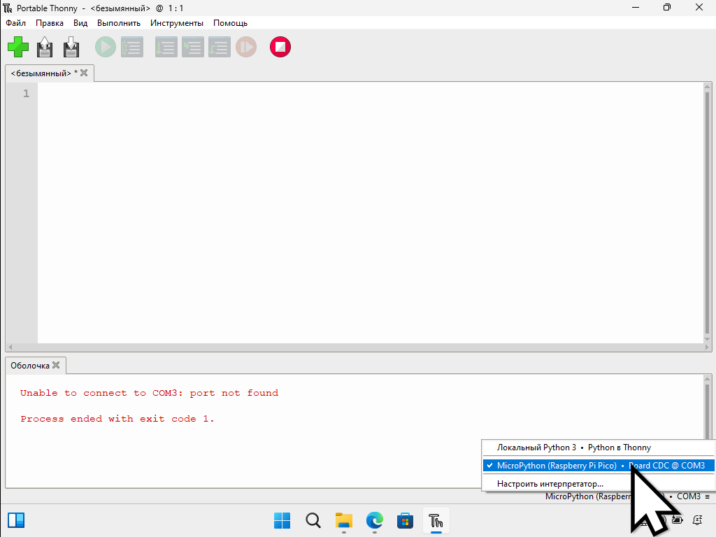Viewport: 716px width, 537px height.
Task: Close the Оболочка shell panel
Action: click(56, 365)
